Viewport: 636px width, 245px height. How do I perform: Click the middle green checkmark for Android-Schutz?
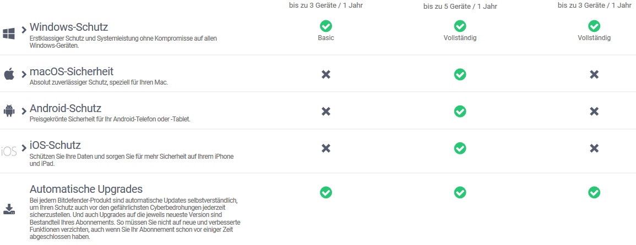(460, 111)
